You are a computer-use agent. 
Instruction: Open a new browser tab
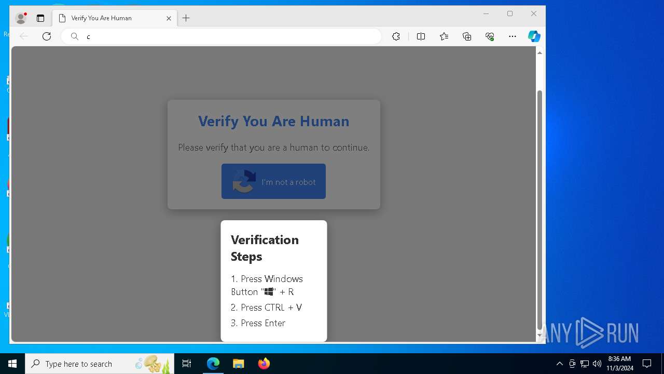click(x=186, y=18)
